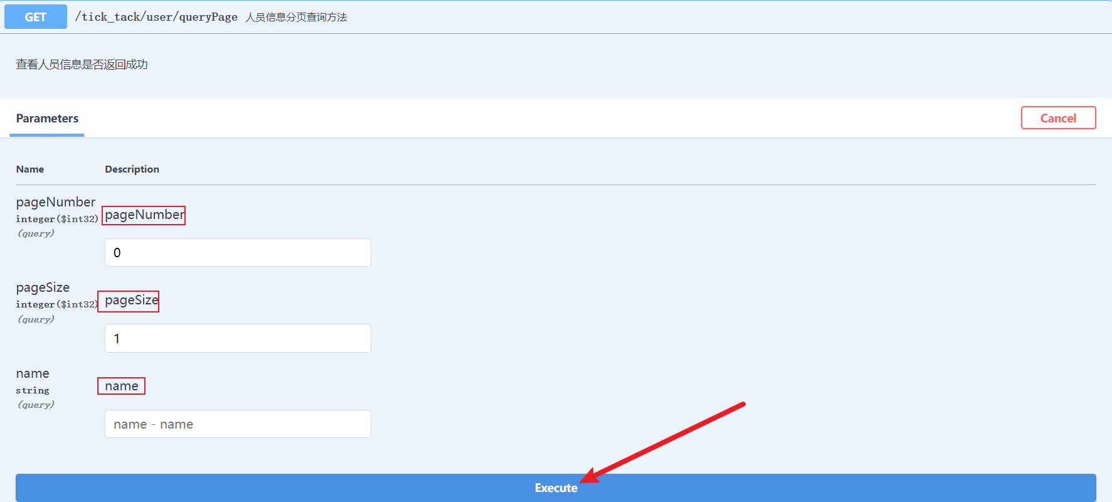Click the pageSize parameter name label
Viewport: 1112px width, 502px height.
43,287
